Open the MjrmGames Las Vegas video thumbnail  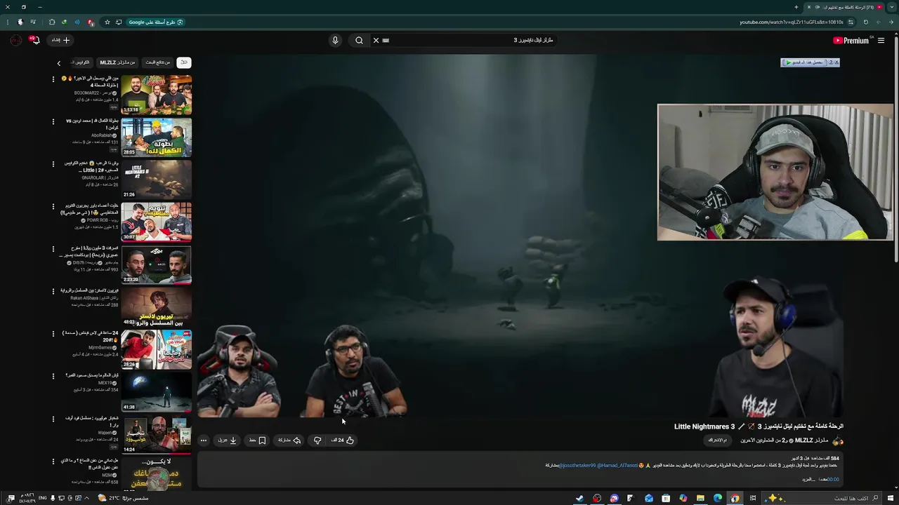tap(156, 349)
